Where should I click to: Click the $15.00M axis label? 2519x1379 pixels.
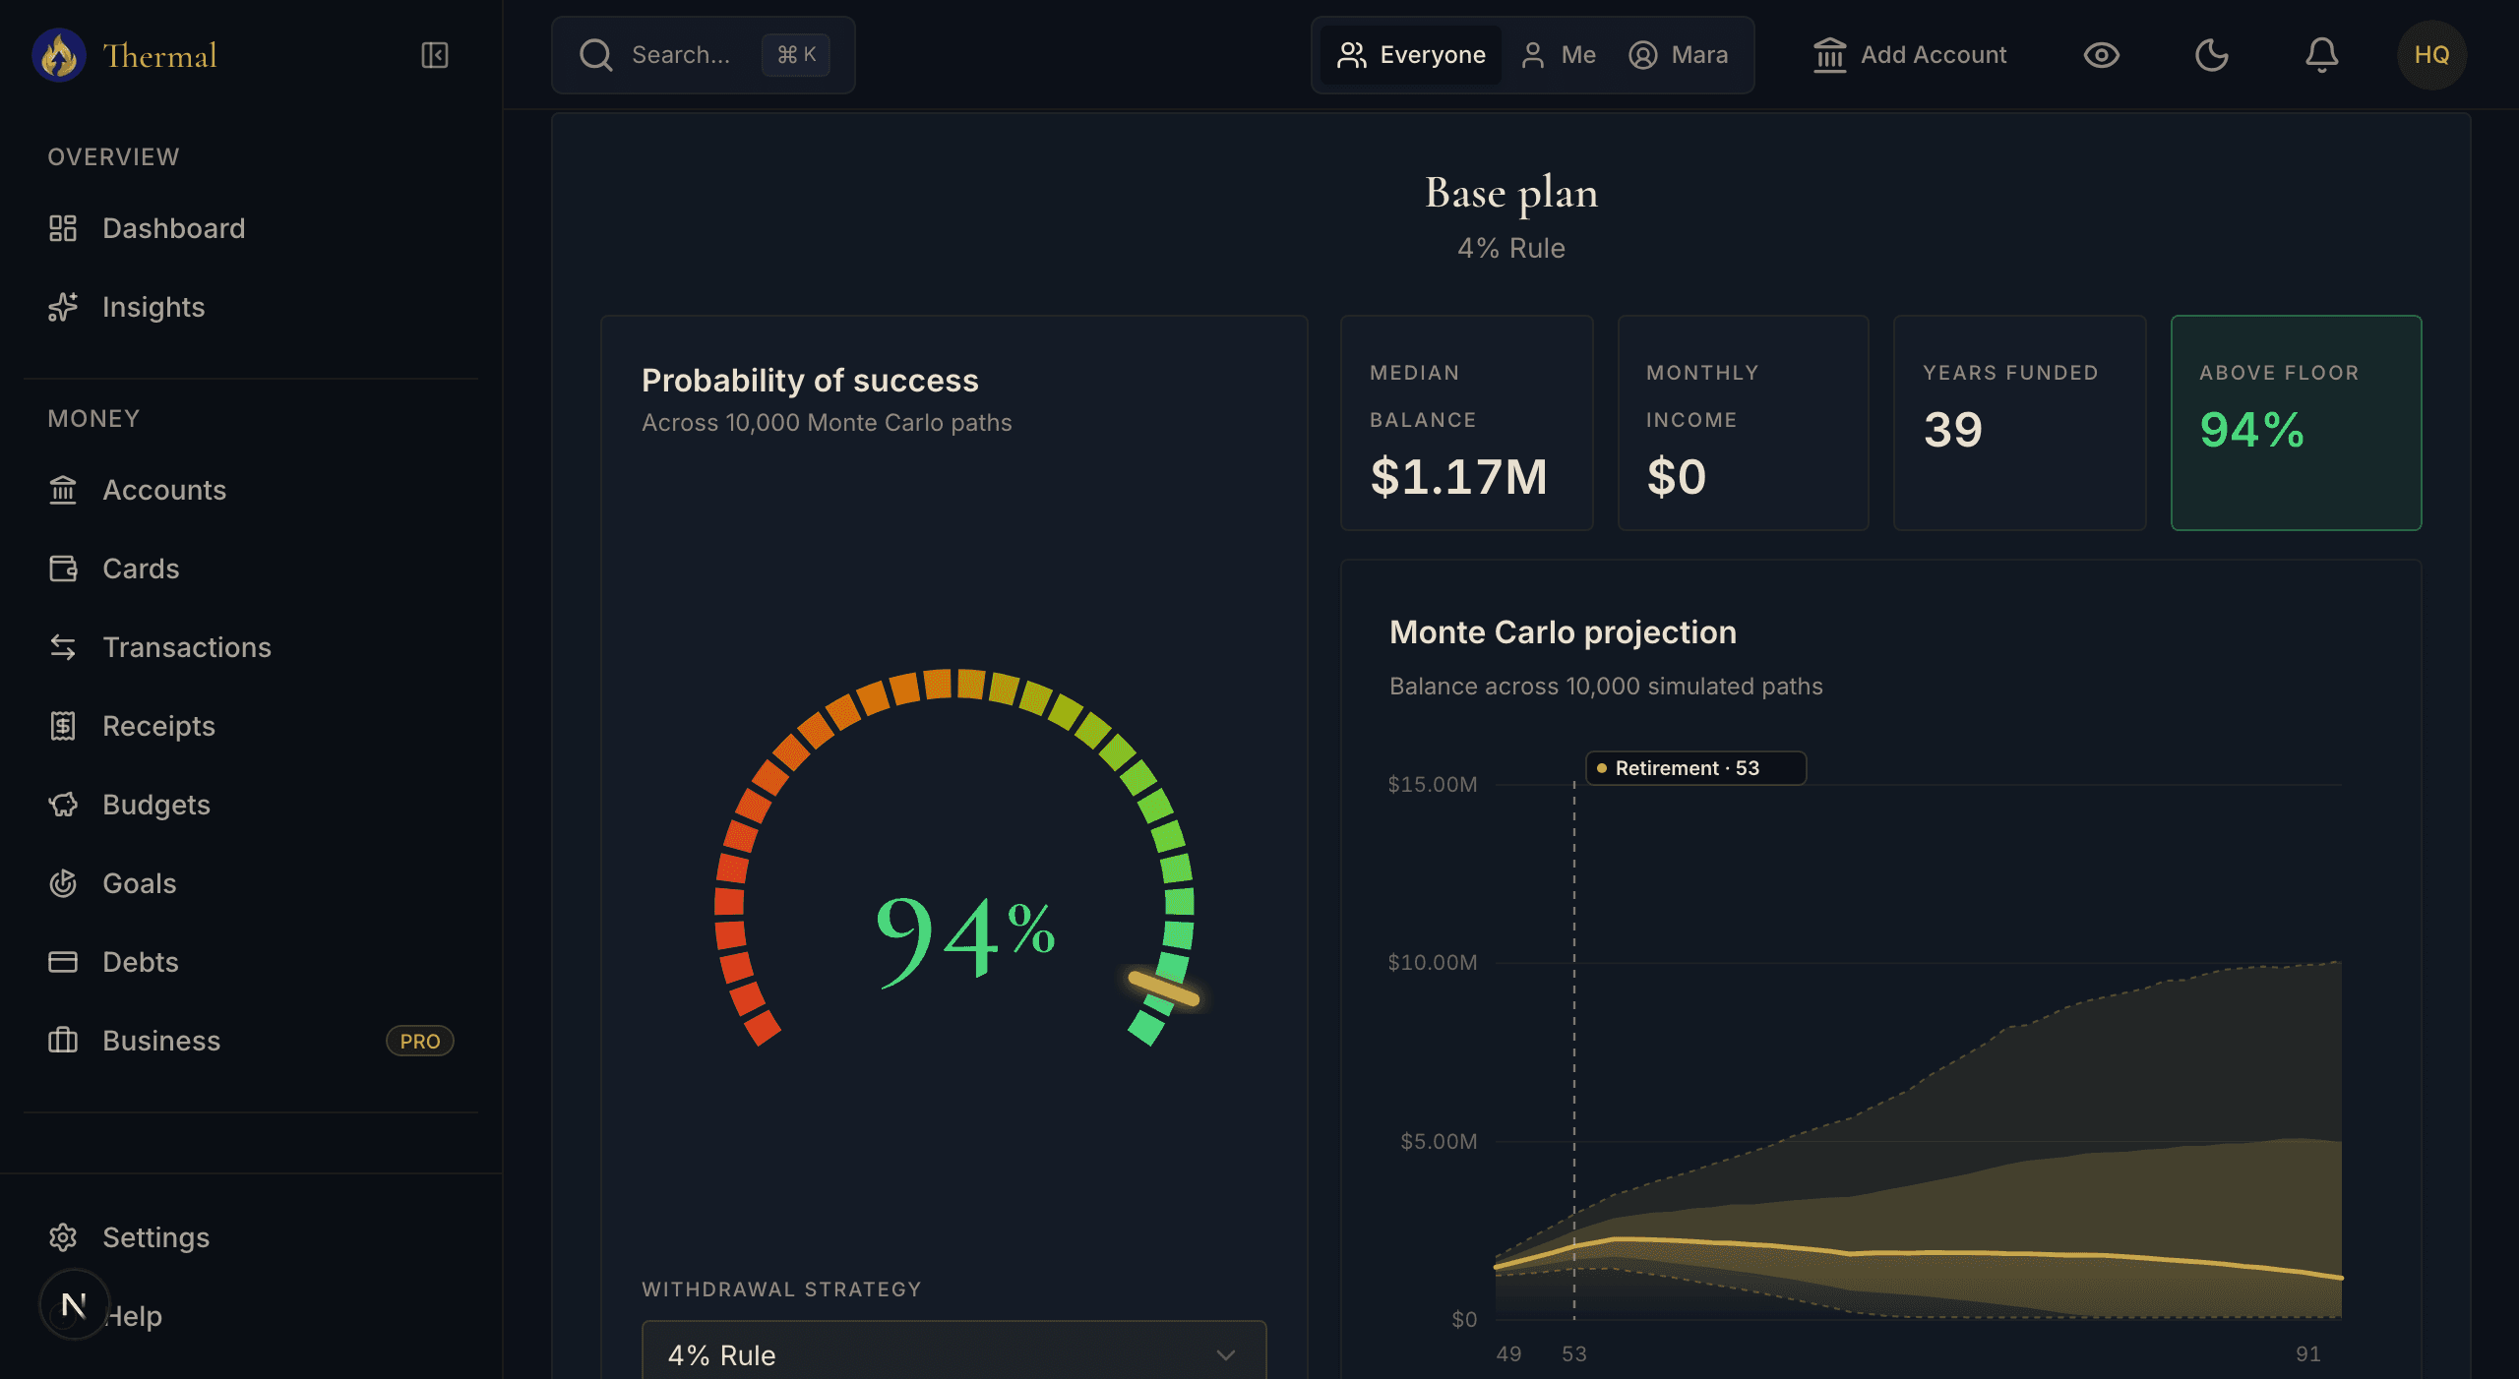coord(1432,784)
